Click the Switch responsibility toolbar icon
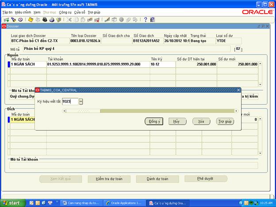Viewport: 276px width, 207px height. (x=38, y=20)
